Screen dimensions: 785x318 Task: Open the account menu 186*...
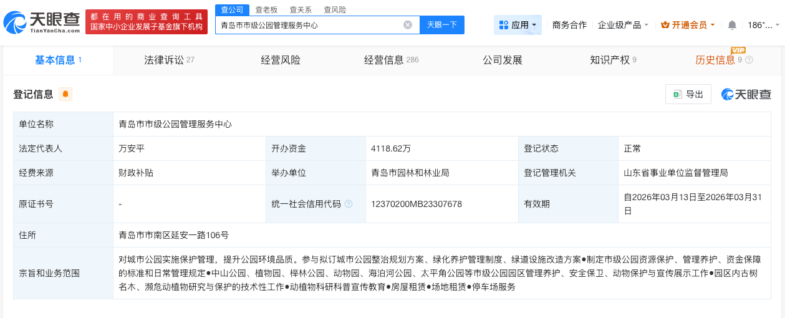pos(763,25)
